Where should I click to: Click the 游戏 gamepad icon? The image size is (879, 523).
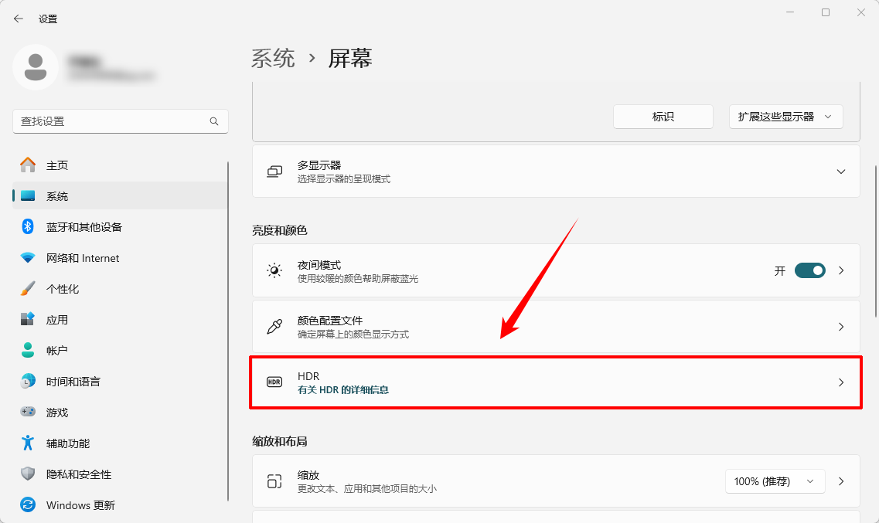point(28,412)
